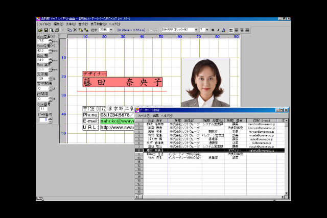Image resolution: width=327 pixels, height=218 pixels.
Task: Open the text color A icon
Action: [223, 30]
